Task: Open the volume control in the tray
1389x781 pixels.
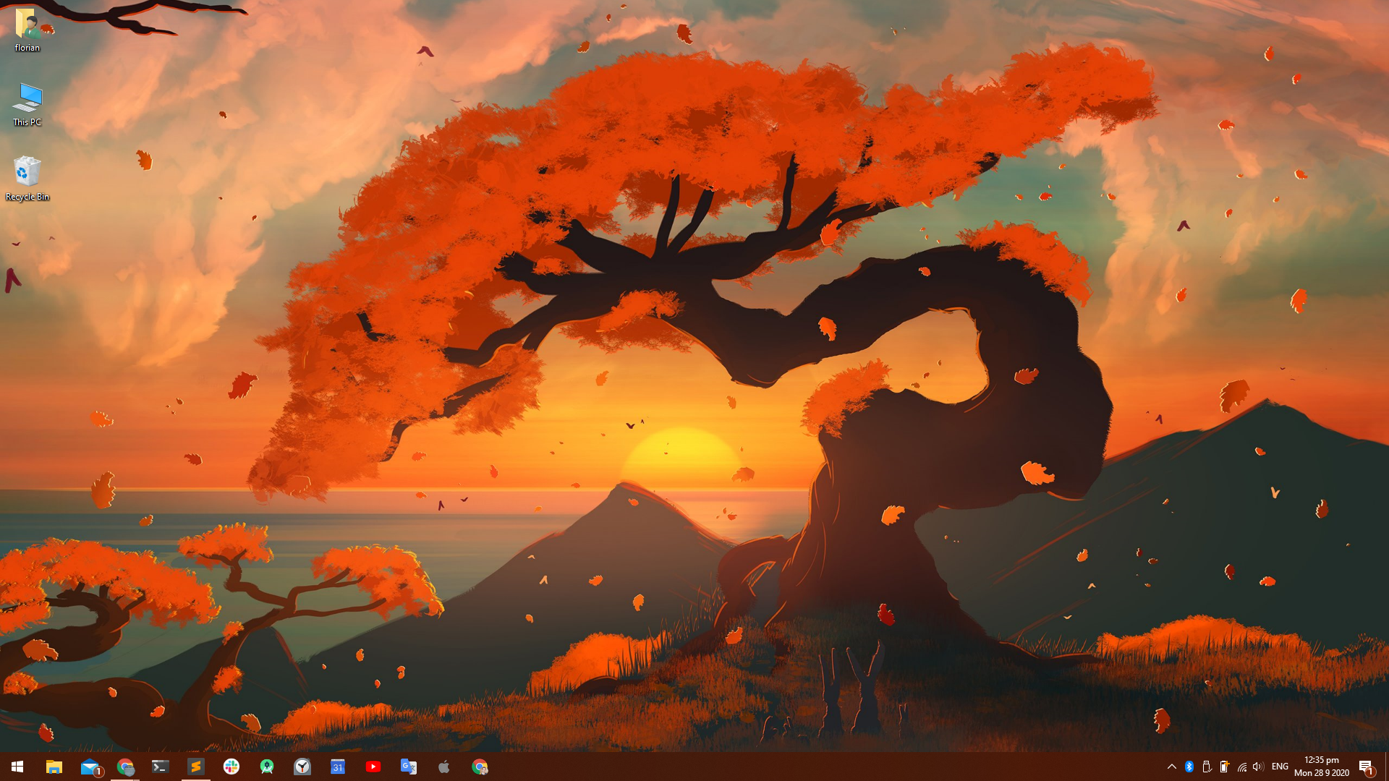Action: 1259,767
